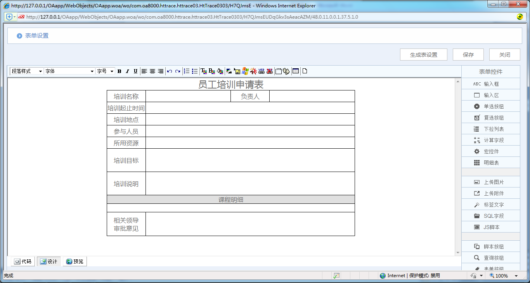Toggle bold formatting
530x283 pixels.
pos(119,71)
